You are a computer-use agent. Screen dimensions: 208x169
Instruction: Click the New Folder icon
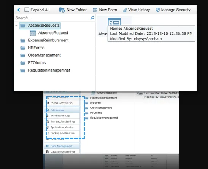tap(62, 10)
